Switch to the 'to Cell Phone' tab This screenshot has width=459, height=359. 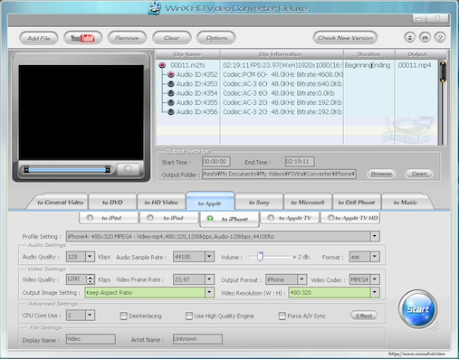pos(357,203)
